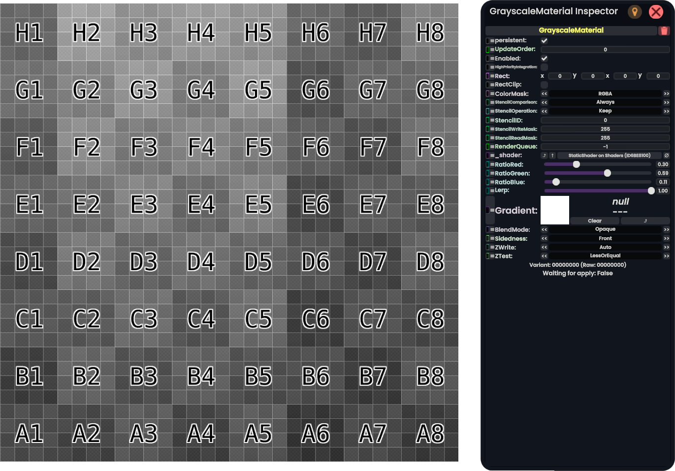
Task: Disable the Enabled checkbox
Action: coord(544,59)
